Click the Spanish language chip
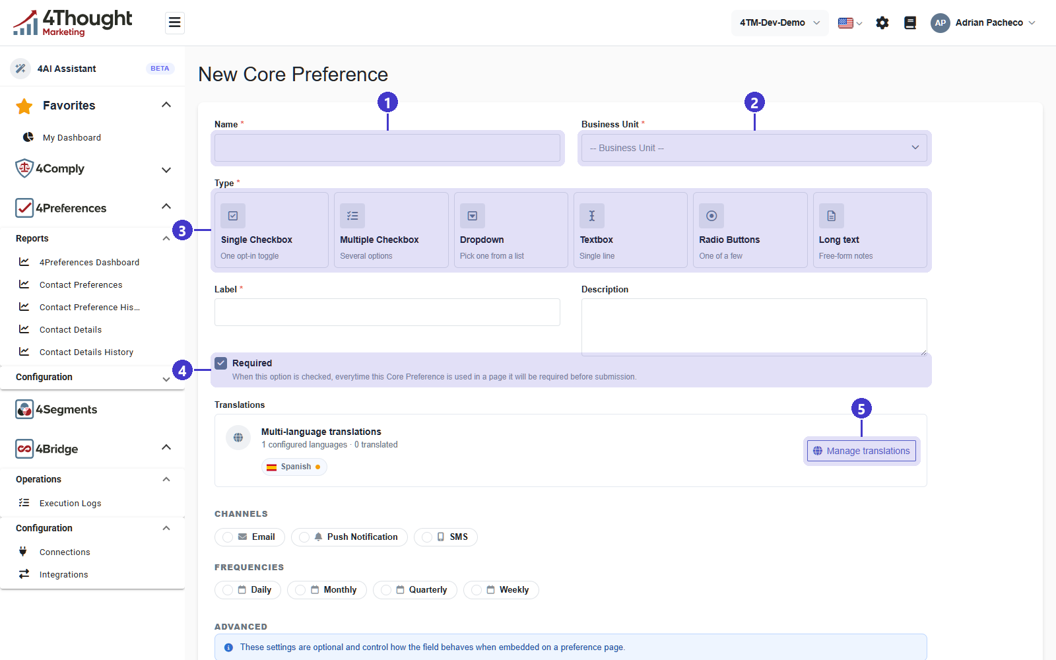This screenshot has height=660, width=1056. [x=294, y=467]
